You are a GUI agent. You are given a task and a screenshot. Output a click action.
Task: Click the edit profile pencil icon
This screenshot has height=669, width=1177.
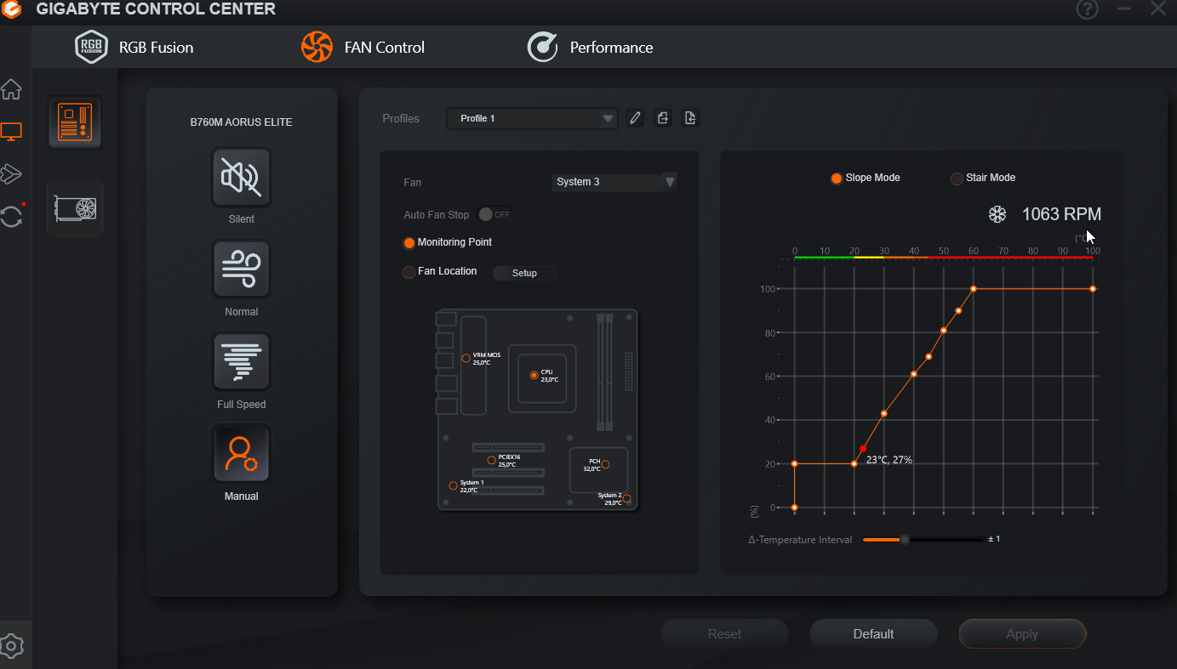coord(635,118)
